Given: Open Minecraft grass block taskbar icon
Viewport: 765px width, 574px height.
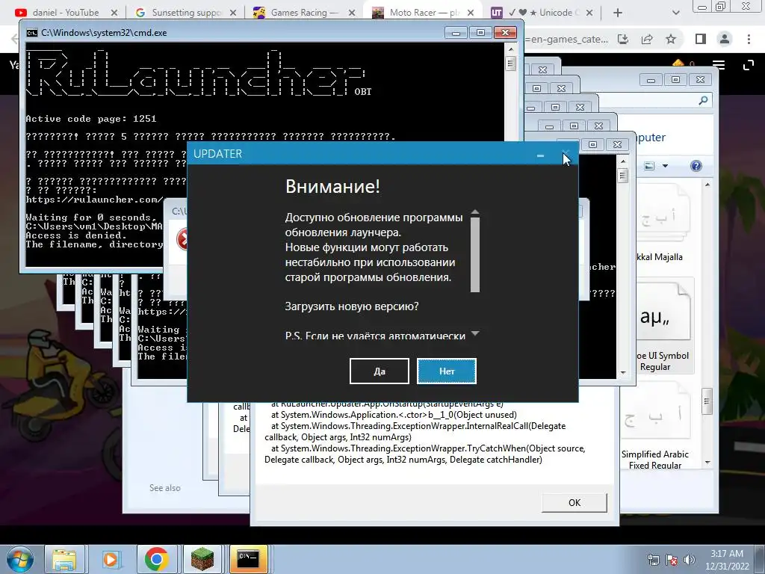Looking at the screenshot, I should [x=202, y=559].
